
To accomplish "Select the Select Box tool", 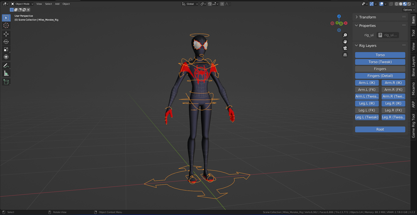I will pyautogui.click(x=6, y=18).
